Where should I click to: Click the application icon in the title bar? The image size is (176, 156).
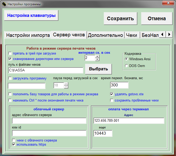click(x=4, y=4)
